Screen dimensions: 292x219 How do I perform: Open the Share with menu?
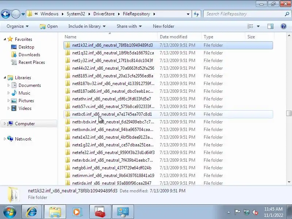coord(129,26)
